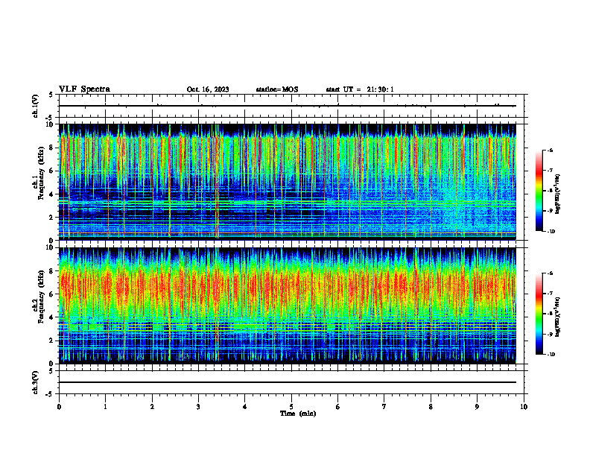Click time axis tick label "7"
The height and width of the screenshot is (456, 590).
pyautogui.click(x=384, y=407)
